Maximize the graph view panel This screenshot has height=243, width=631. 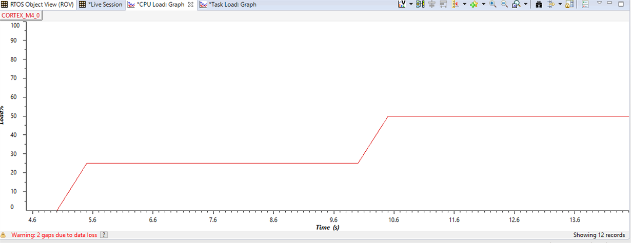point(621,4)
